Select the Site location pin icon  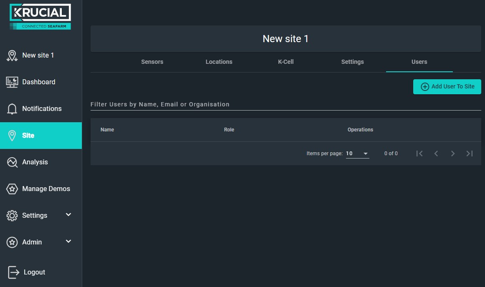point(12,136)
